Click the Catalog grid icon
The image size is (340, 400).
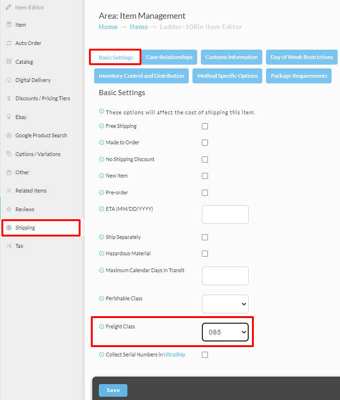(x=9, y=61)
